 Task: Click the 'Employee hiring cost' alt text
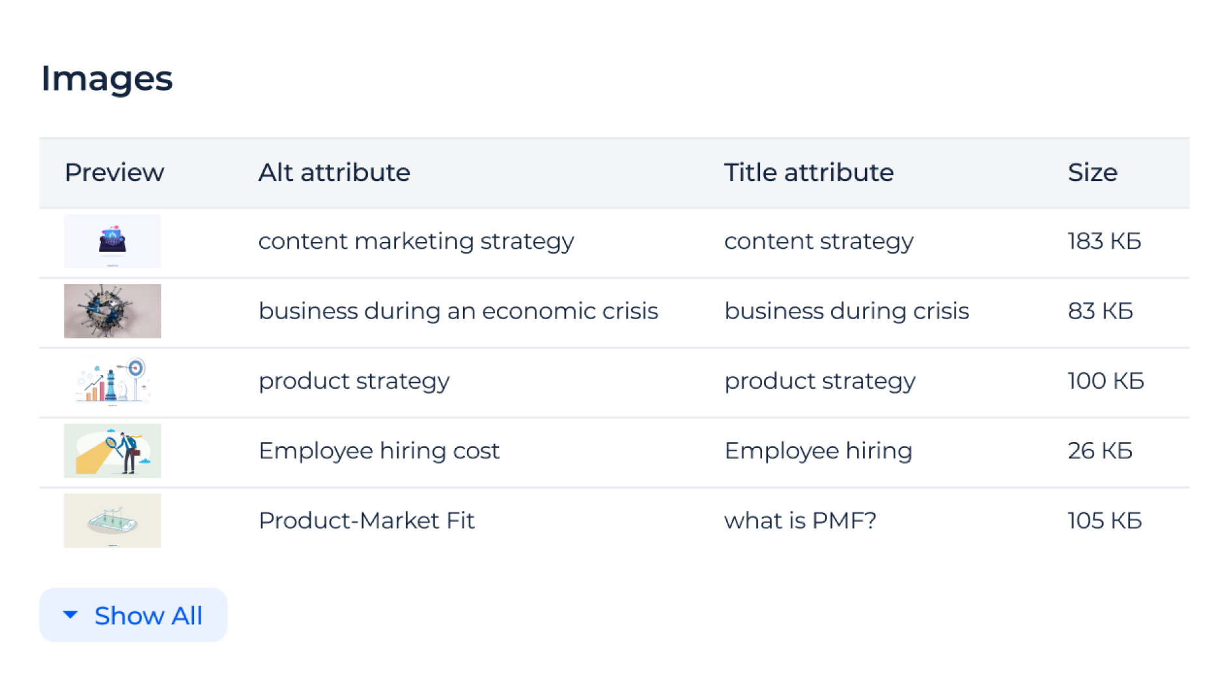379,451
